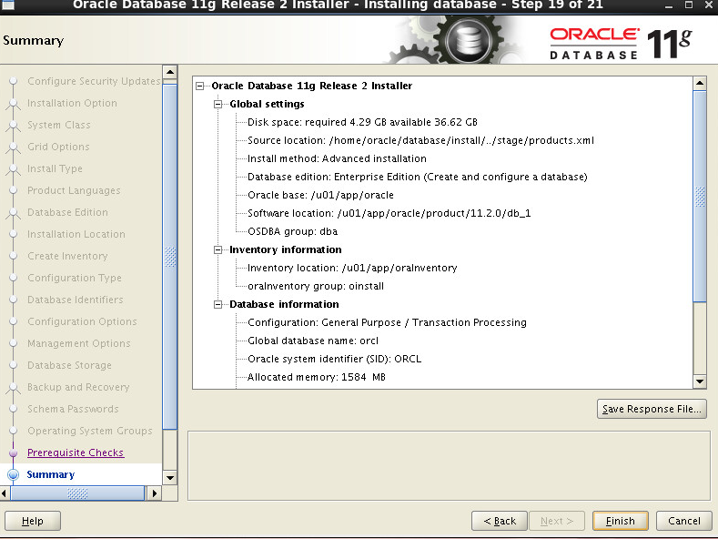This screenshot has width=718, height=539.
Task: Collapse the Database information tree node
Action: [x=218, y=304]
